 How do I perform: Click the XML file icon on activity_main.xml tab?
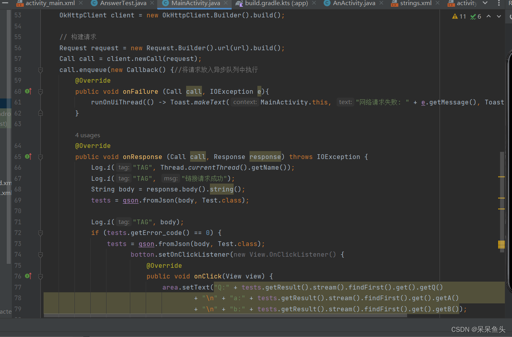pos(20,3)
